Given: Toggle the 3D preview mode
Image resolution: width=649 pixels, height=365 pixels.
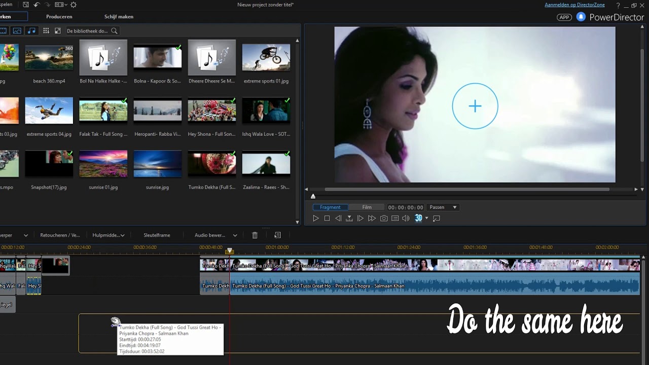Looking at the screenshot, I should (x=418, y=218).
